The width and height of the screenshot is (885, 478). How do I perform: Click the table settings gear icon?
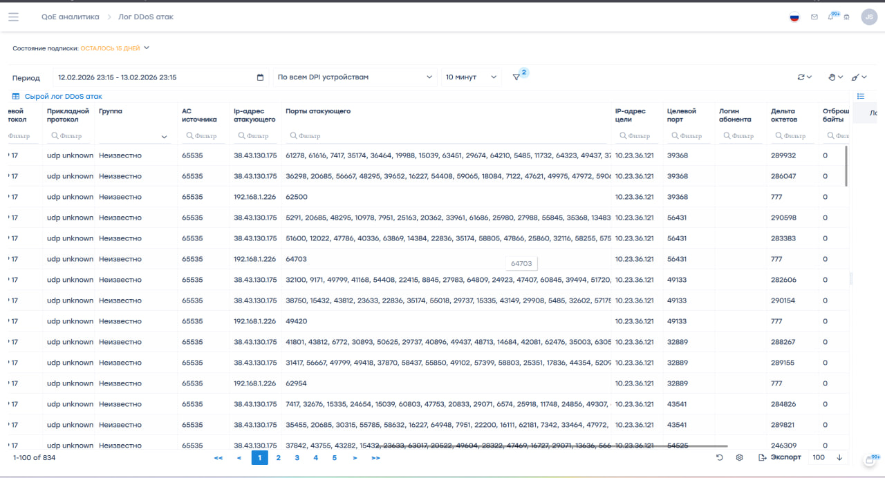739,457
